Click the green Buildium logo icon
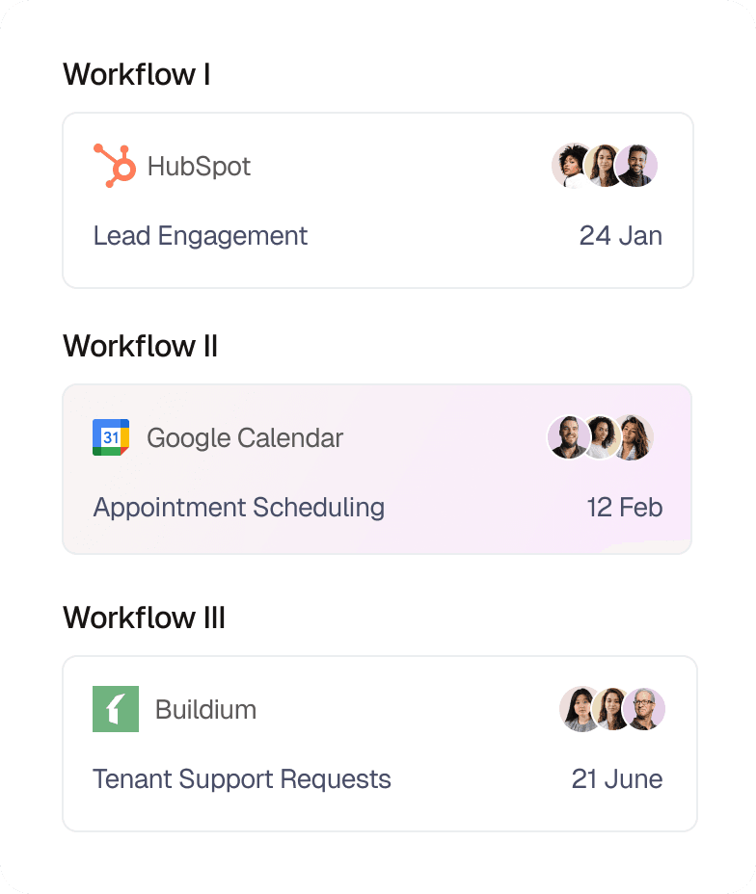This screenshot has width=756, height=894. (116, 709)
